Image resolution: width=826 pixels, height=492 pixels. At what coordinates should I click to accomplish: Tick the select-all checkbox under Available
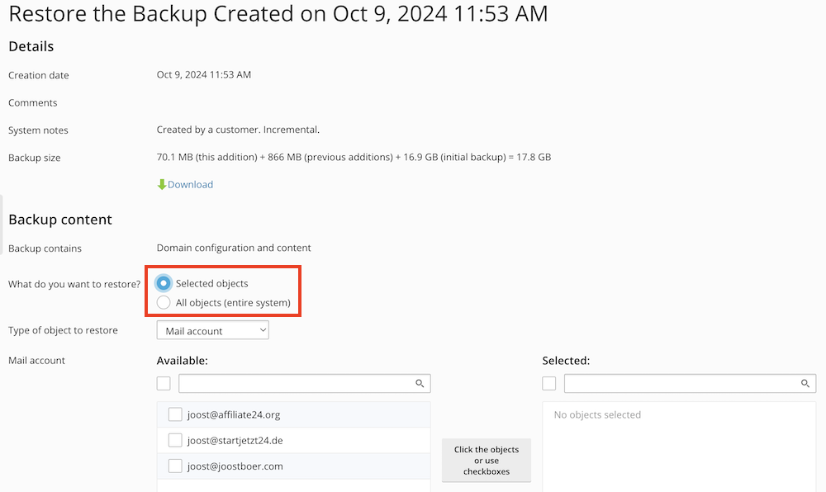point(164,383)
